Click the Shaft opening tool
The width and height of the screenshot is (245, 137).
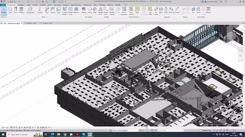click(161, 10)
